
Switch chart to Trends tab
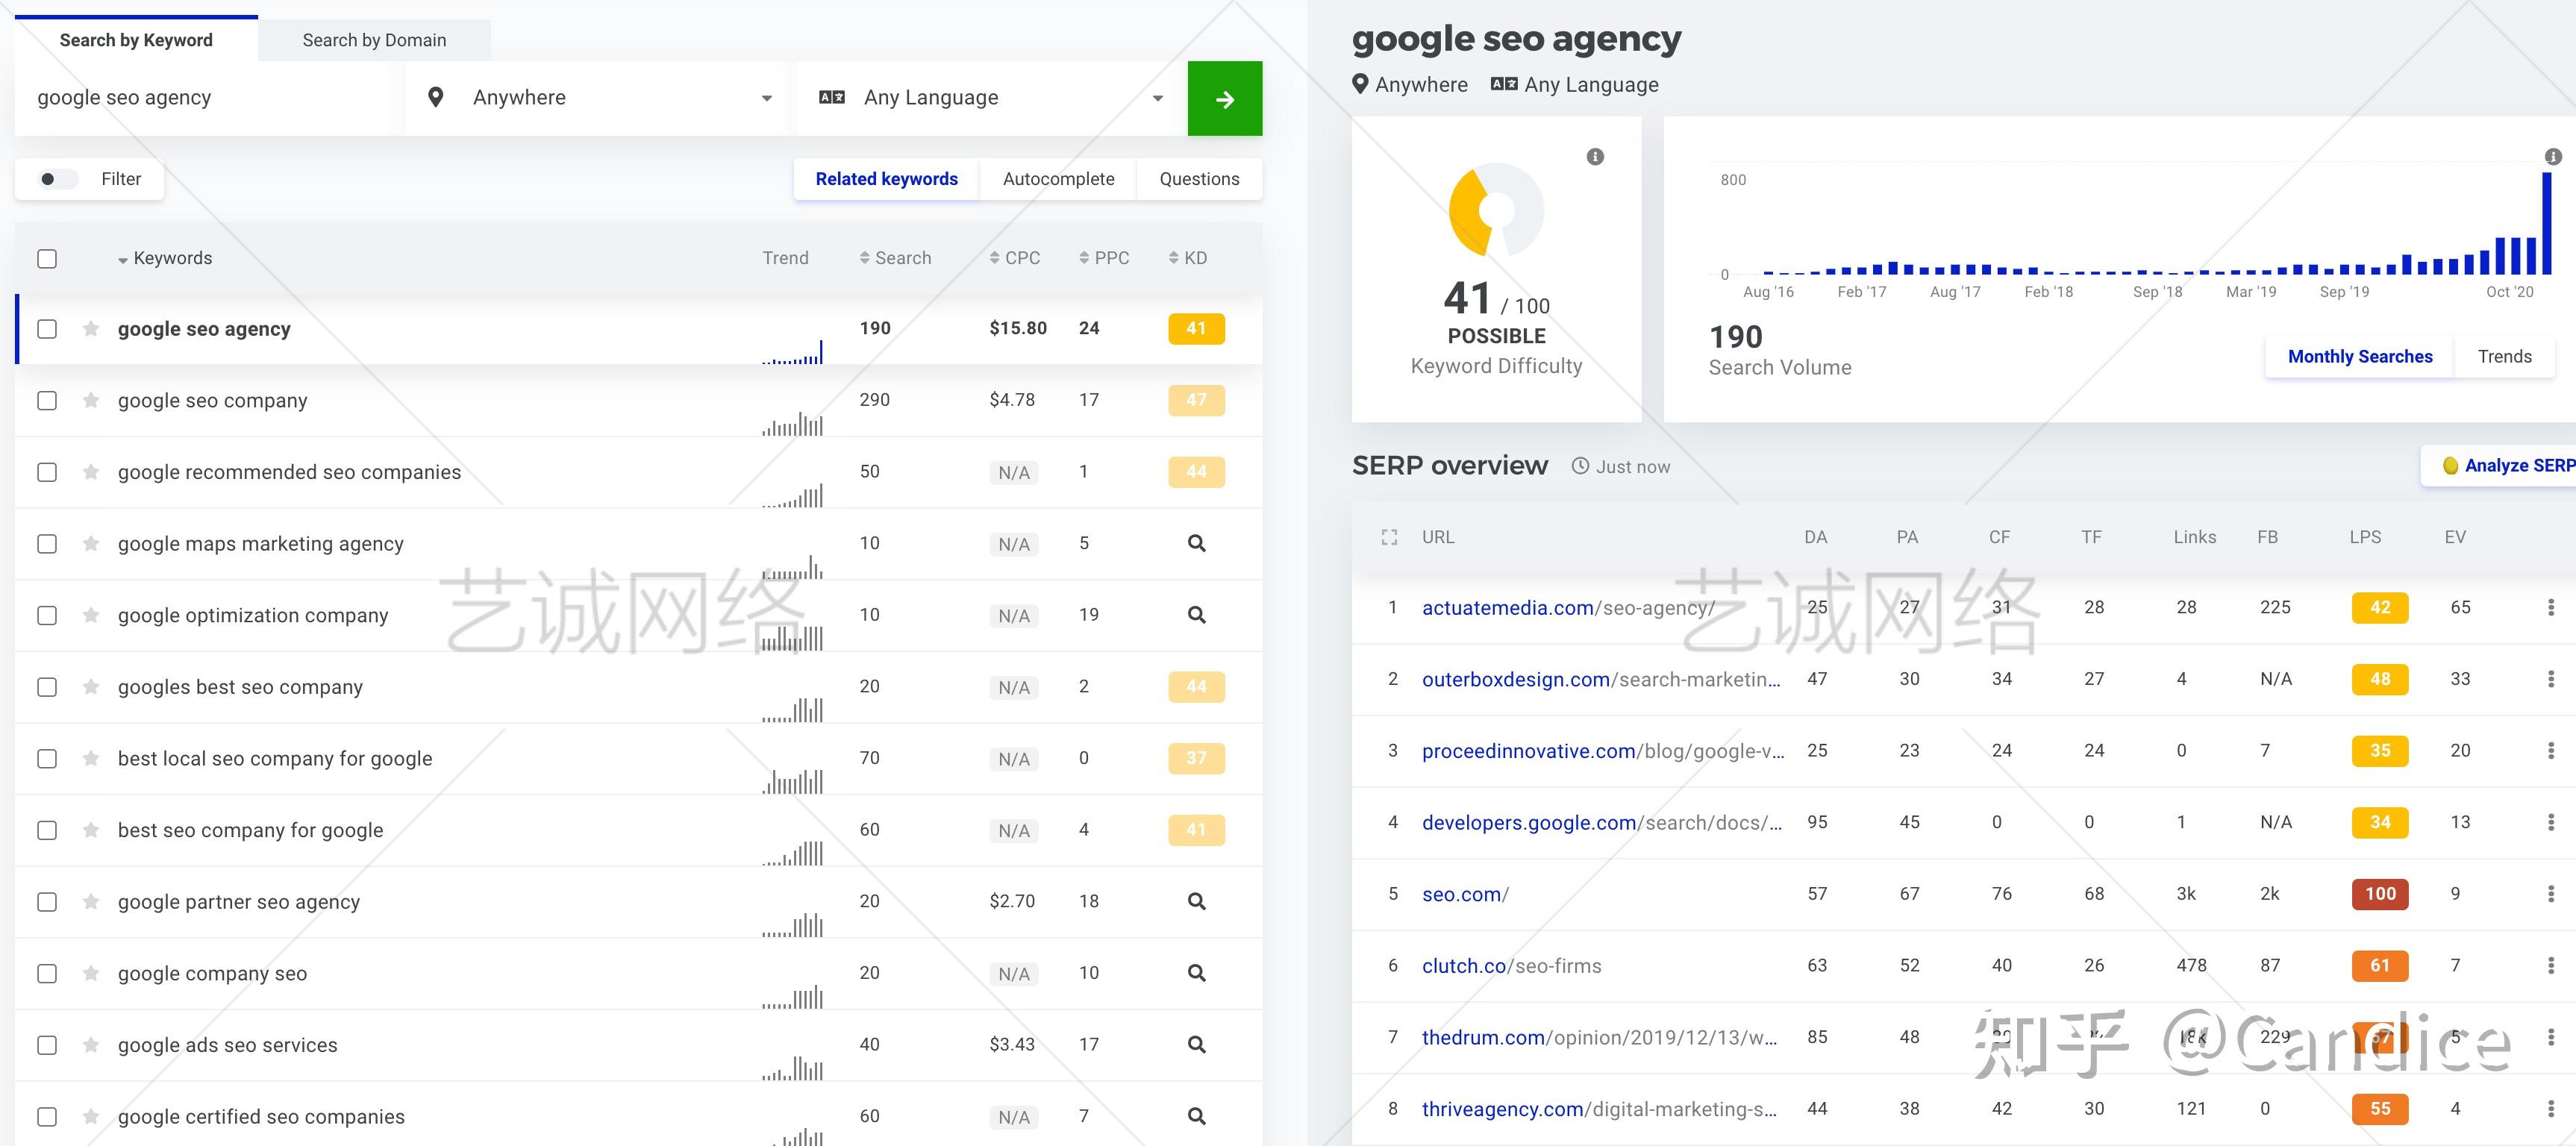pyautogui.click(x=2504, y=357)
